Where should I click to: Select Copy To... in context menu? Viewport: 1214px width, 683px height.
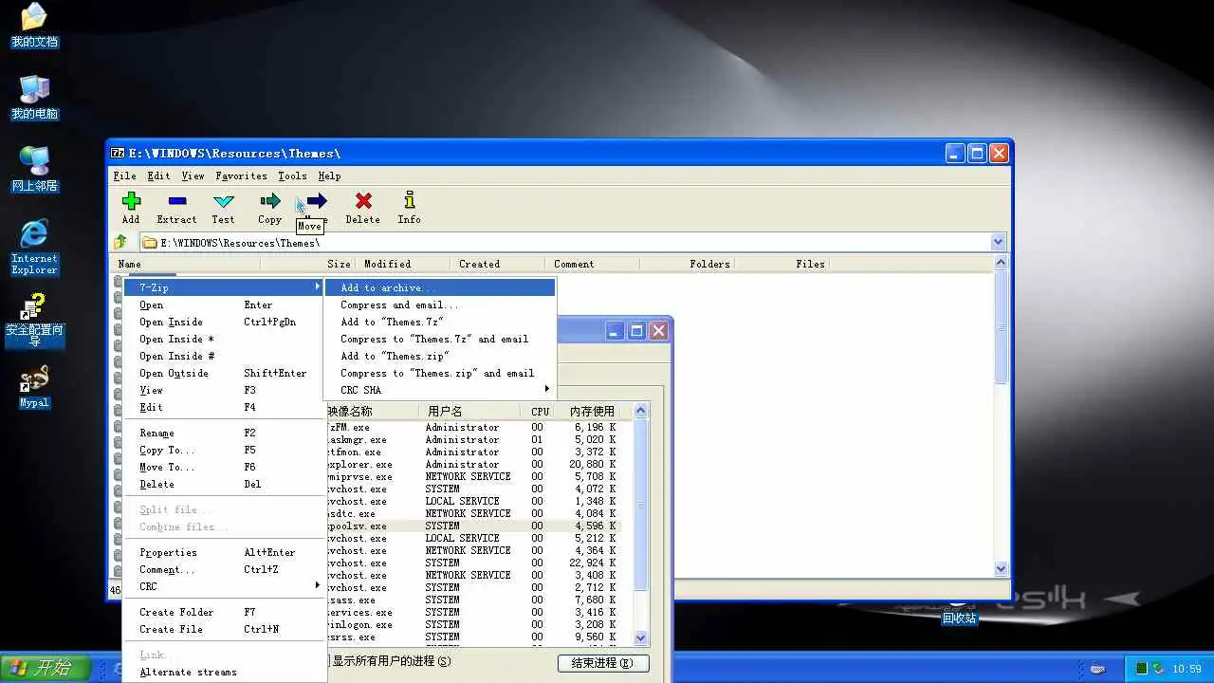point(225,450)
